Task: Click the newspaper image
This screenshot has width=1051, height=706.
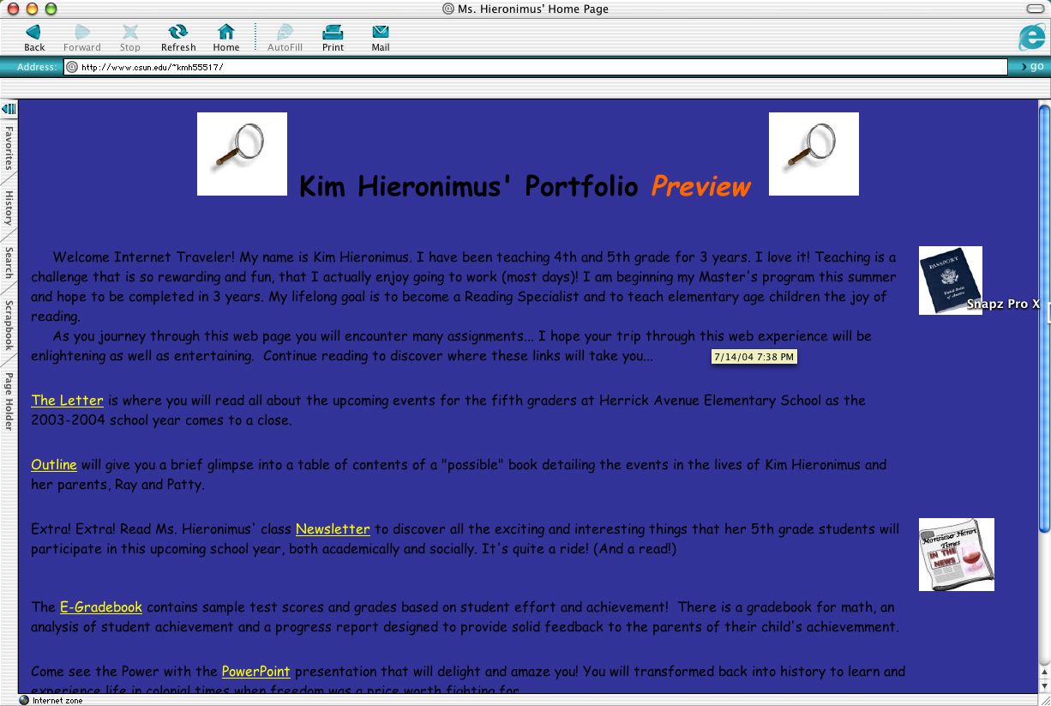Action: [957, 554]
